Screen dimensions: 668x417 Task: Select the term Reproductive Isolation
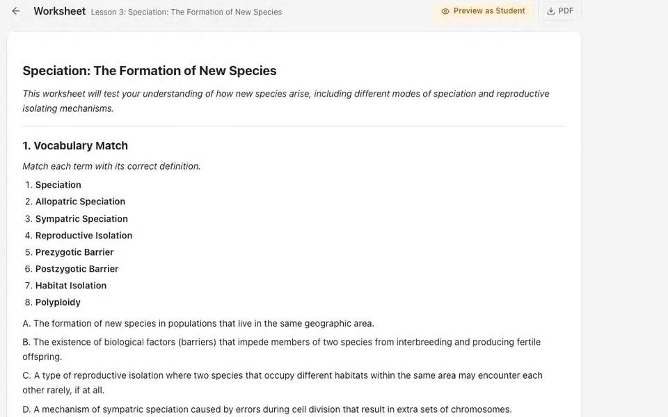tap(83, 236)
